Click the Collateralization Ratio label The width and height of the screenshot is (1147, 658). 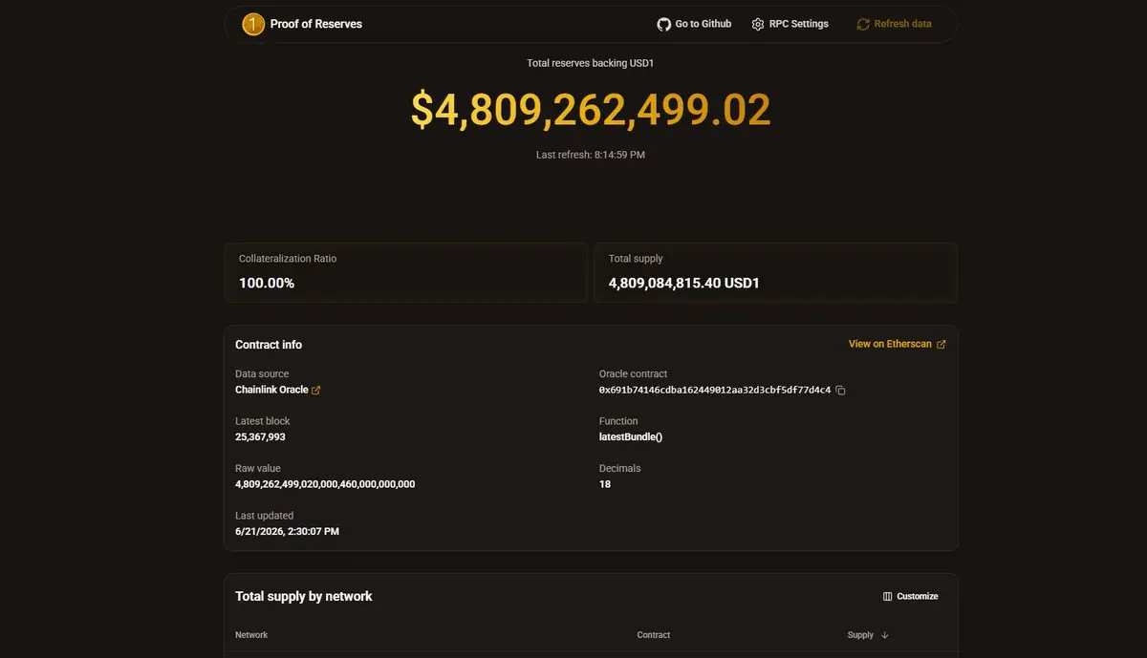288,259
